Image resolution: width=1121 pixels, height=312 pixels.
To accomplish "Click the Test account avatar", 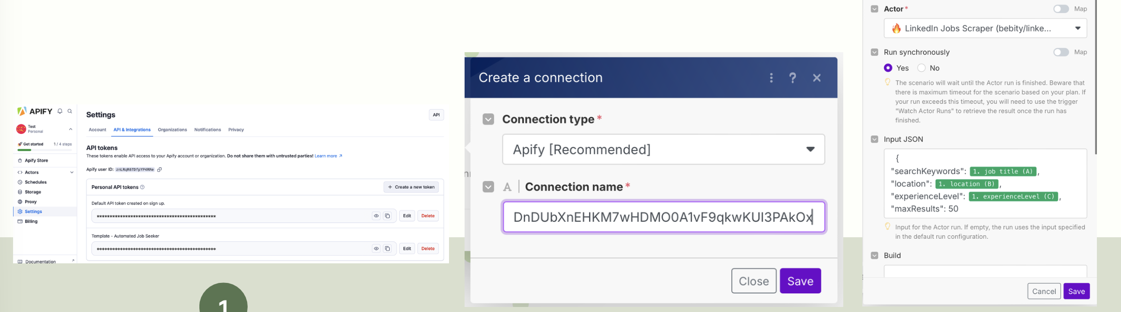I will 21,129.
